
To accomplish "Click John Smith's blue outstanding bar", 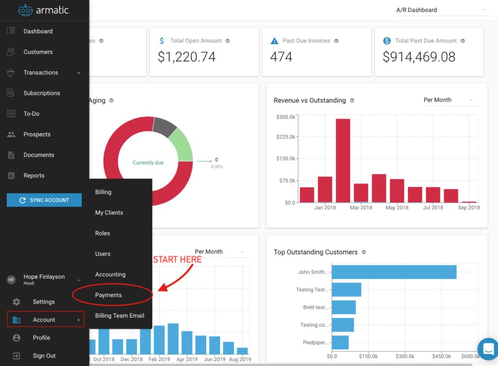I will [394, 272].
